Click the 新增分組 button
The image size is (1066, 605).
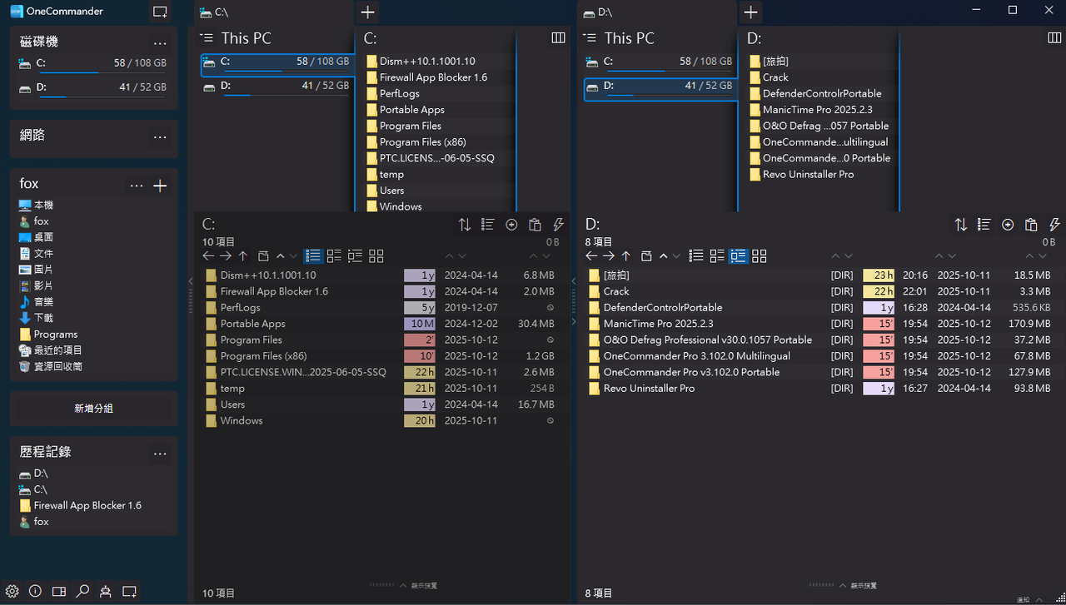[x=93, y=409]
